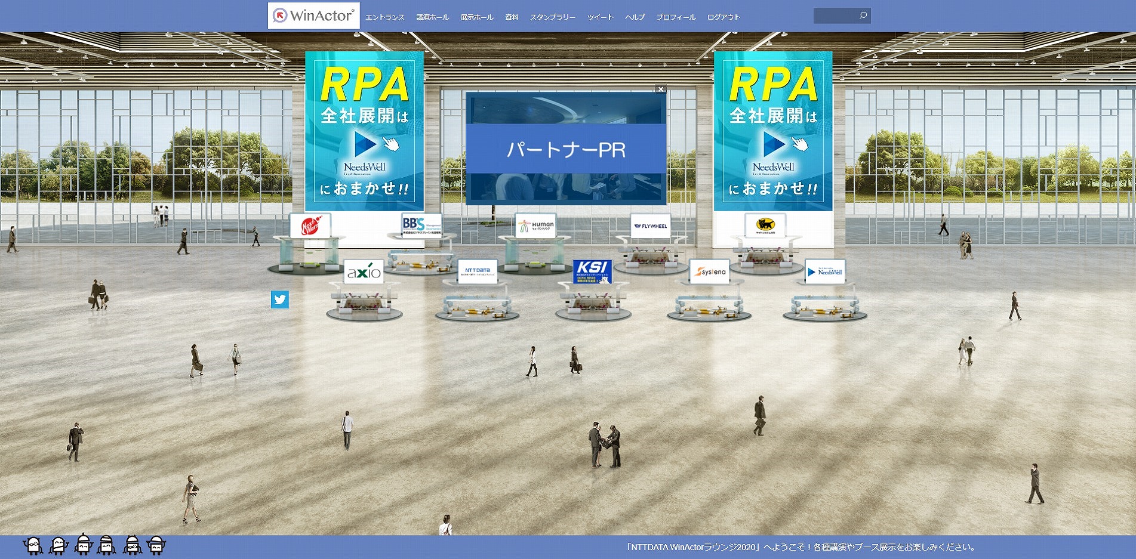Open スタンプラリー from the top menu
This screenshot has height=559, width=1136.
click(553, 17)
